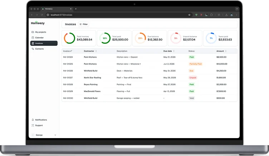This screenshot has width=269, height=156.
Task: Click the Paid badge for MacDonald Floors
Action: click(191, 91)
